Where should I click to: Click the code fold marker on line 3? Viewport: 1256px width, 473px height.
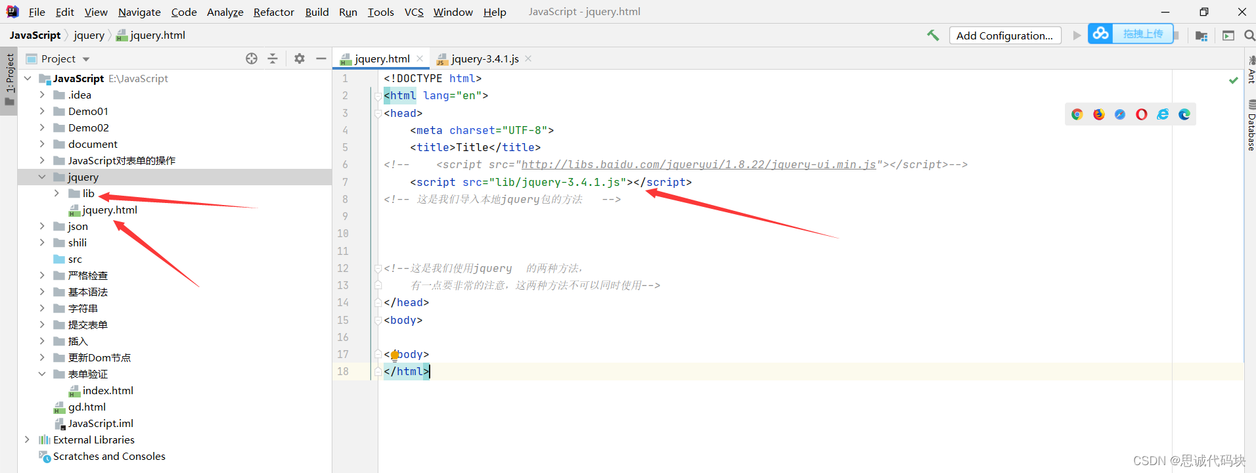378,113
